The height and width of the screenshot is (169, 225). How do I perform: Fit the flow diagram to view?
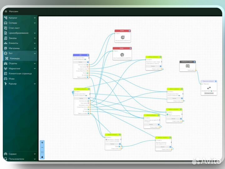pos(42,152)
